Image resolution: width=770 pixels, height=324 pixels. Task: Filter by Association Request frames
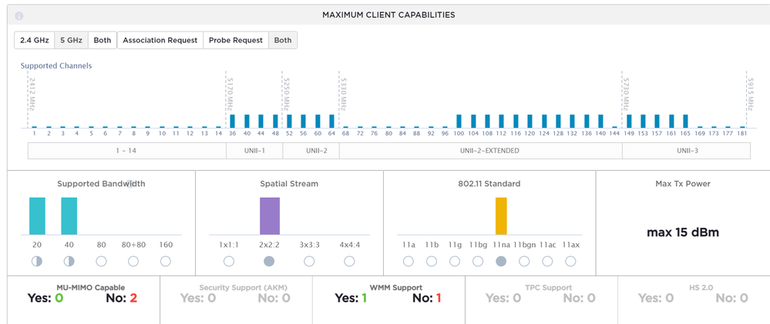160,40
